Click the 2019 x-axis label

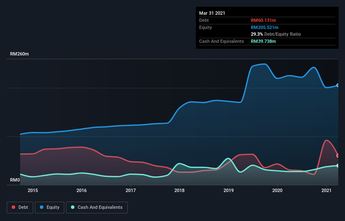pos(229,190)
